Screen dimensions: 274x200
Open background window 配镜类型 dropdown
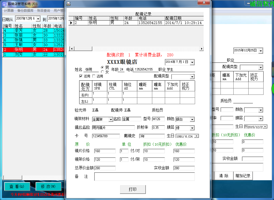click(x=261, y=67)
